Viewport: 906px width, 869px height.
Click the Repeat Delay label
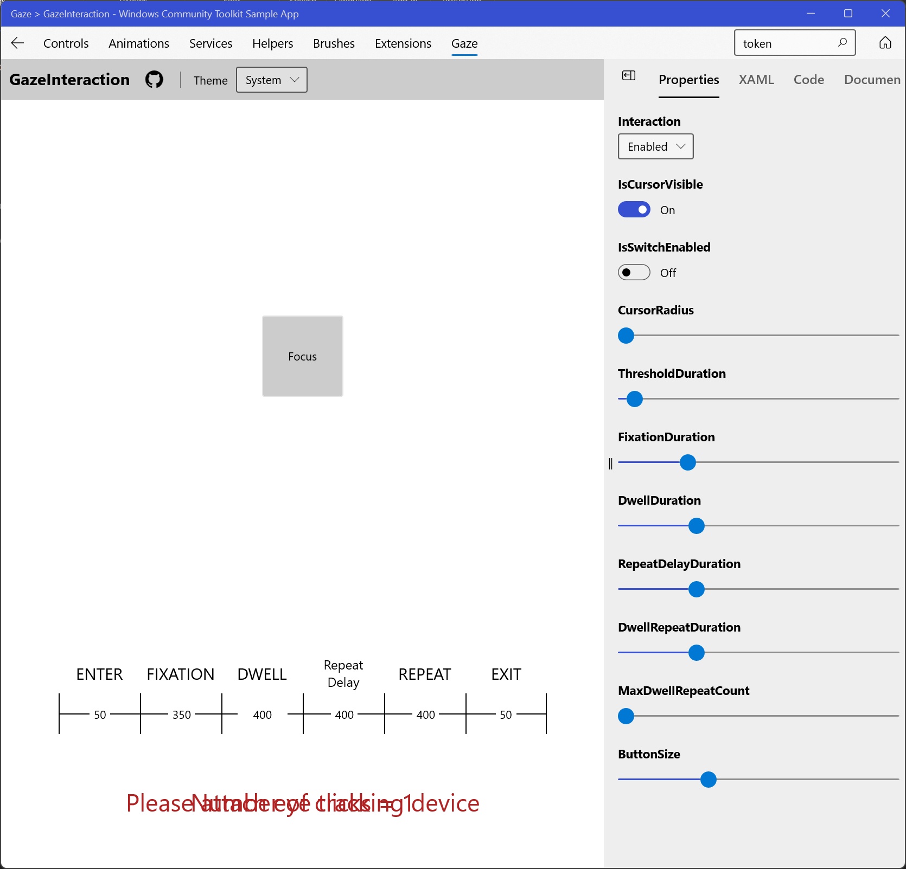(343, 674)
